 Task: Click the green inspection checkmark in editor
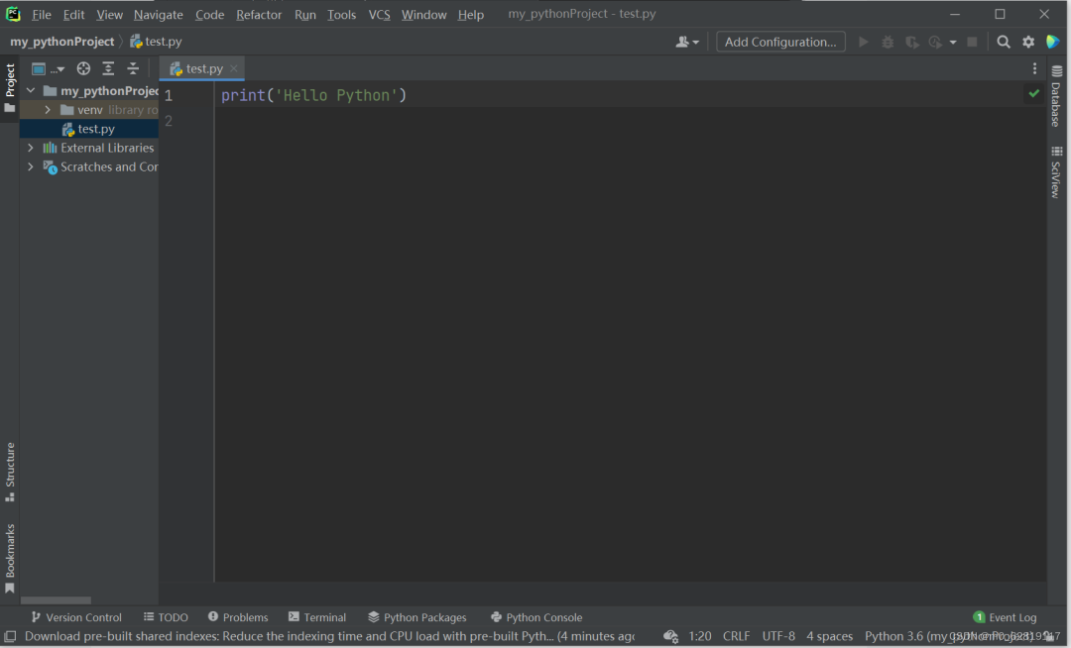tap(1034, 93)
